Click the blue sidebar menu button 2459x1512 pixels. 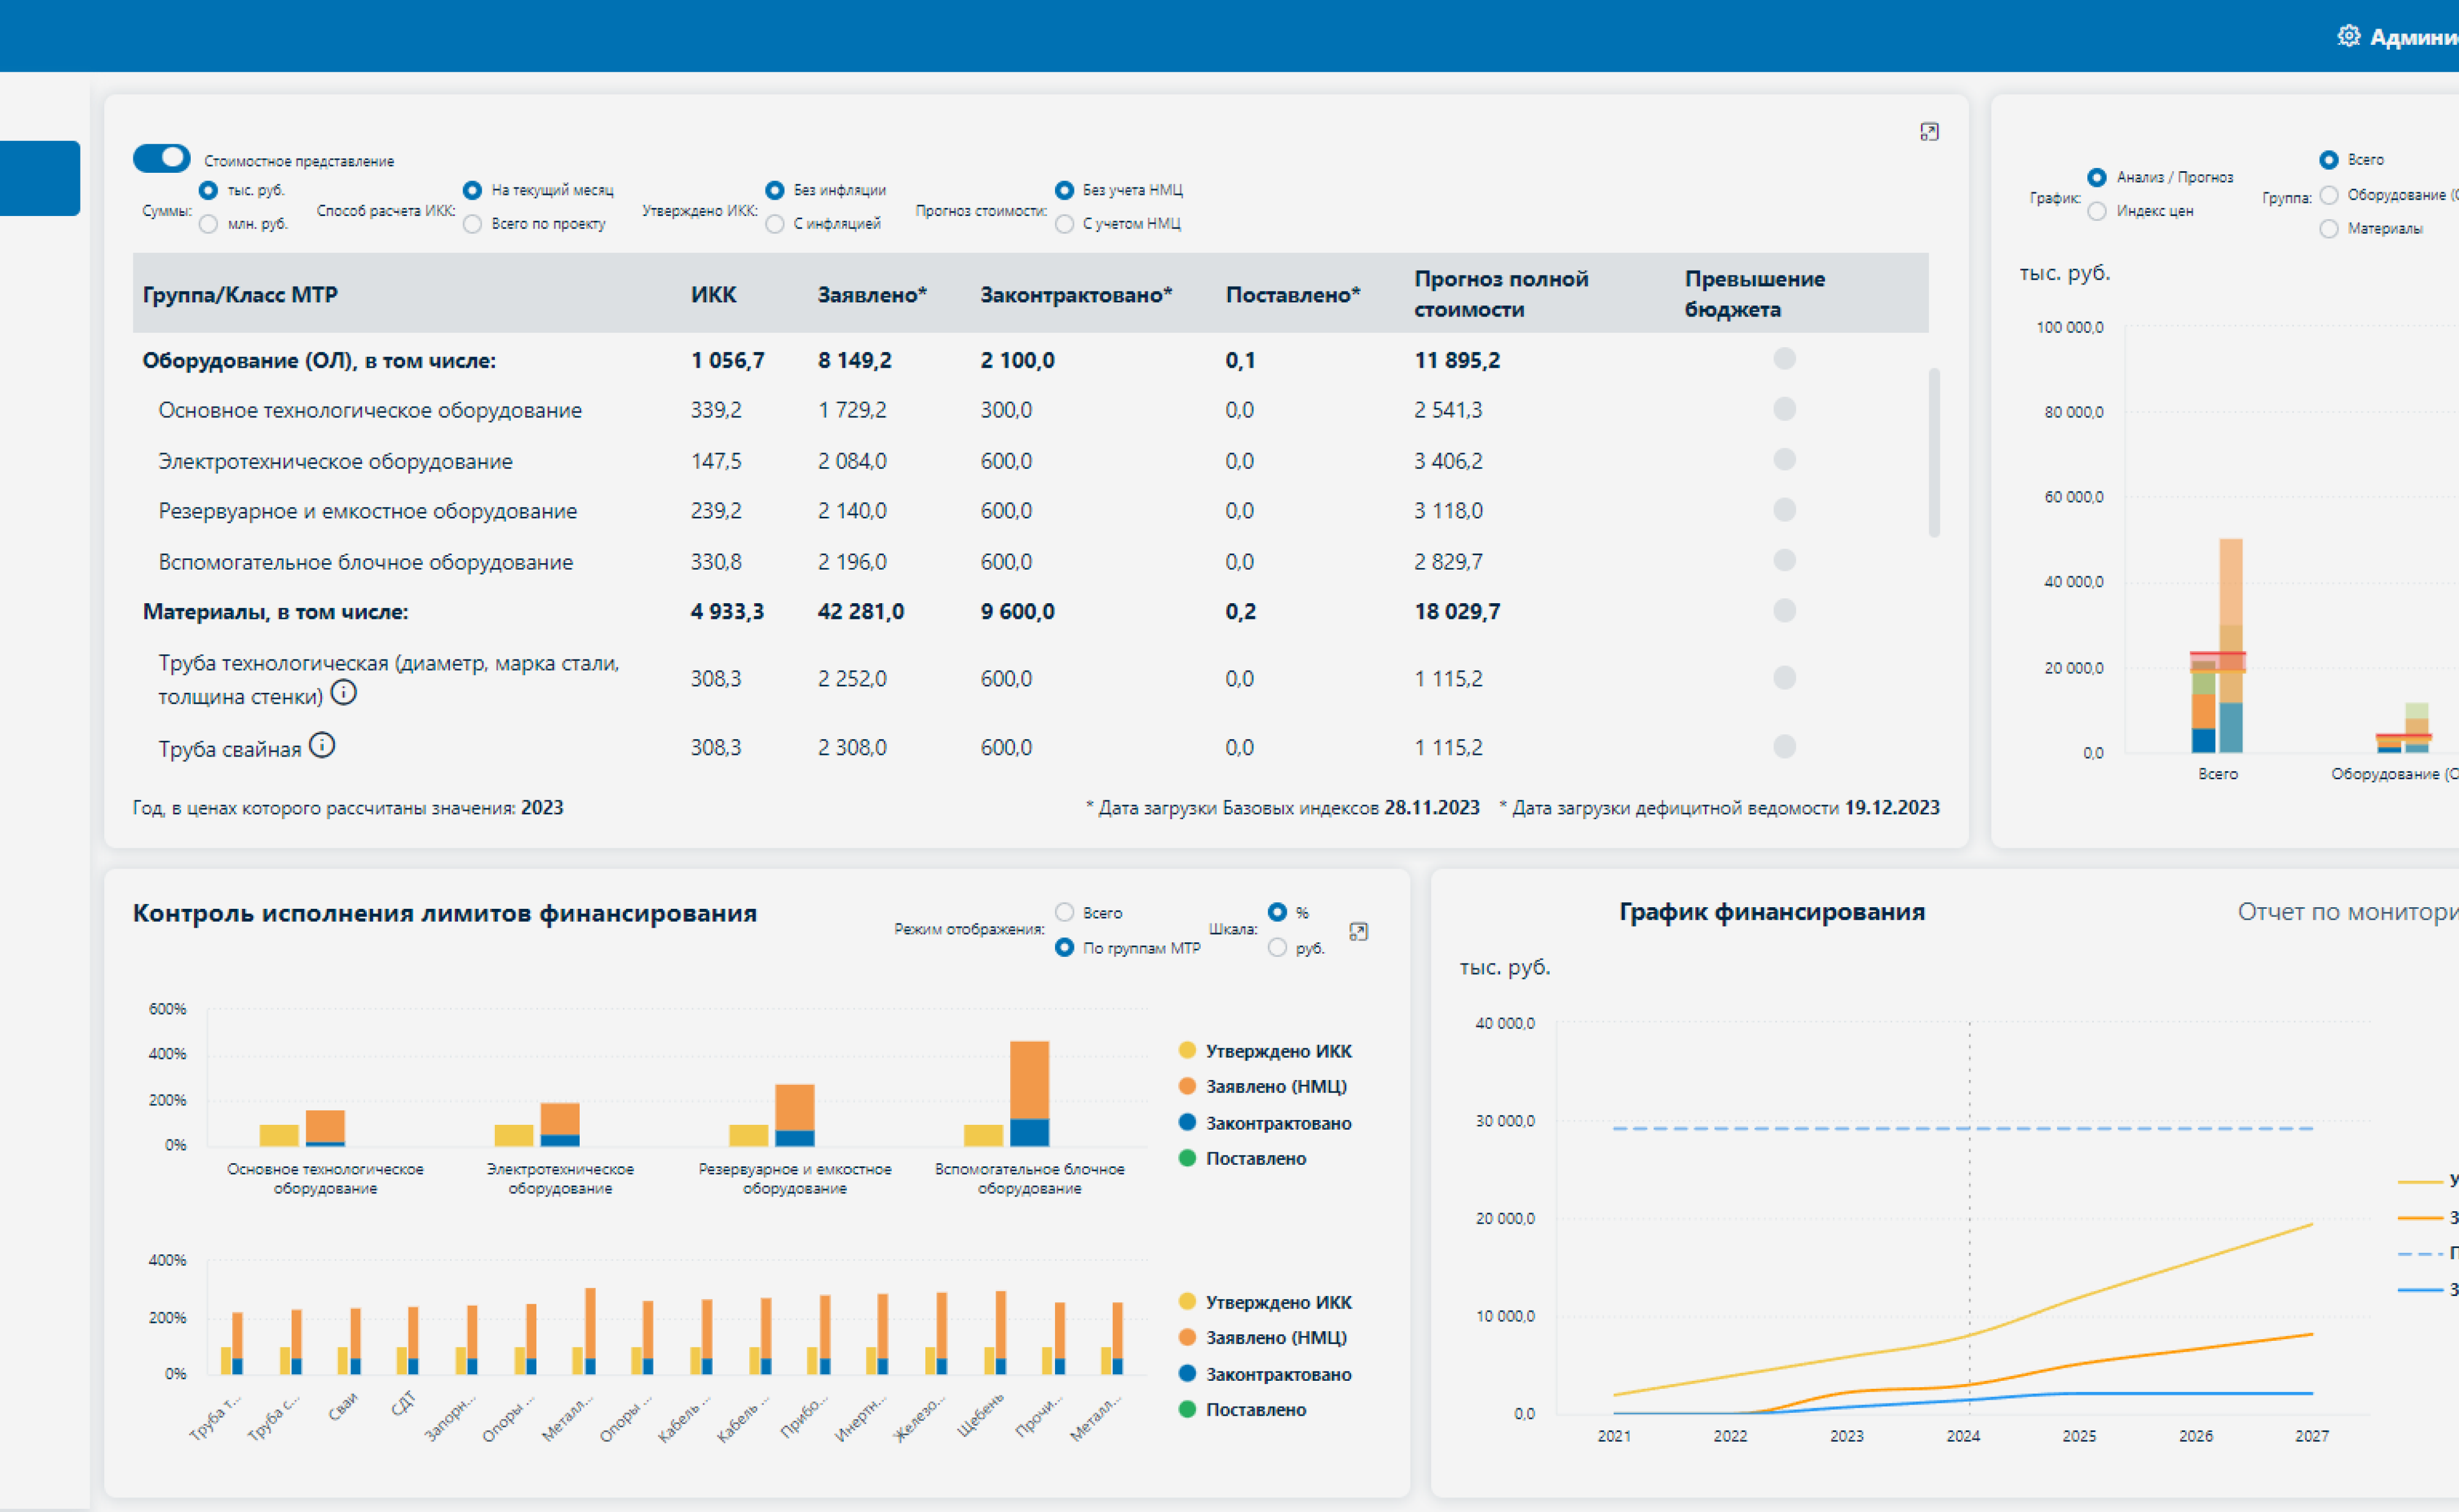pos(40,178)
